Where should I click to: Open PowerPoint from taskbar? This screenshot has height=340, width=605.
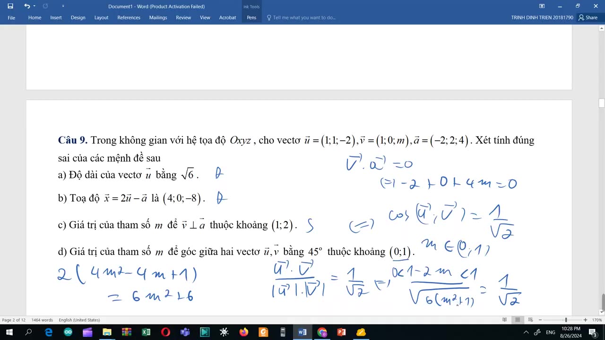tap(341, 332)
